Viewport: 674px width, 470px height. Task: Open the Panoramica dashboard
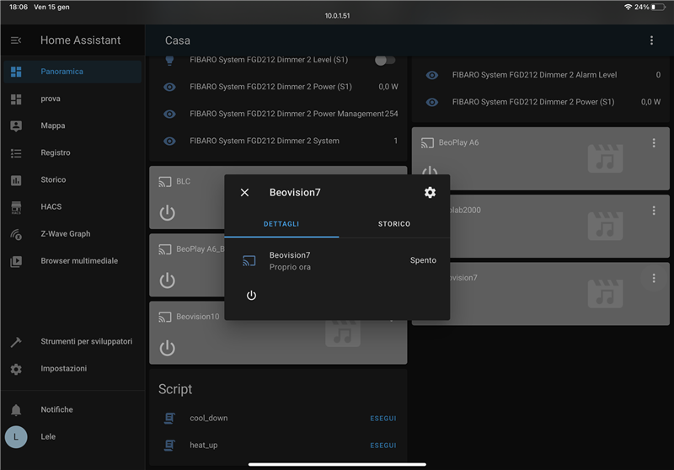(62, 72)
